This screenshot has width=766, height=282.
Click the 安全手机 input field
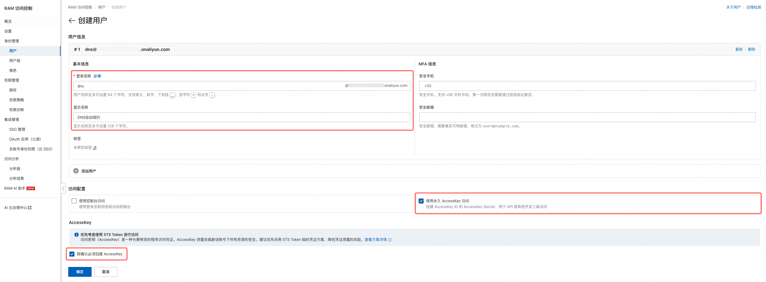click(587, 86)
